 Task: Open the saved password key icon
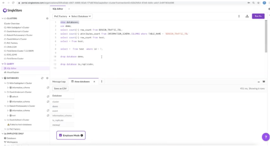point(249,3)
